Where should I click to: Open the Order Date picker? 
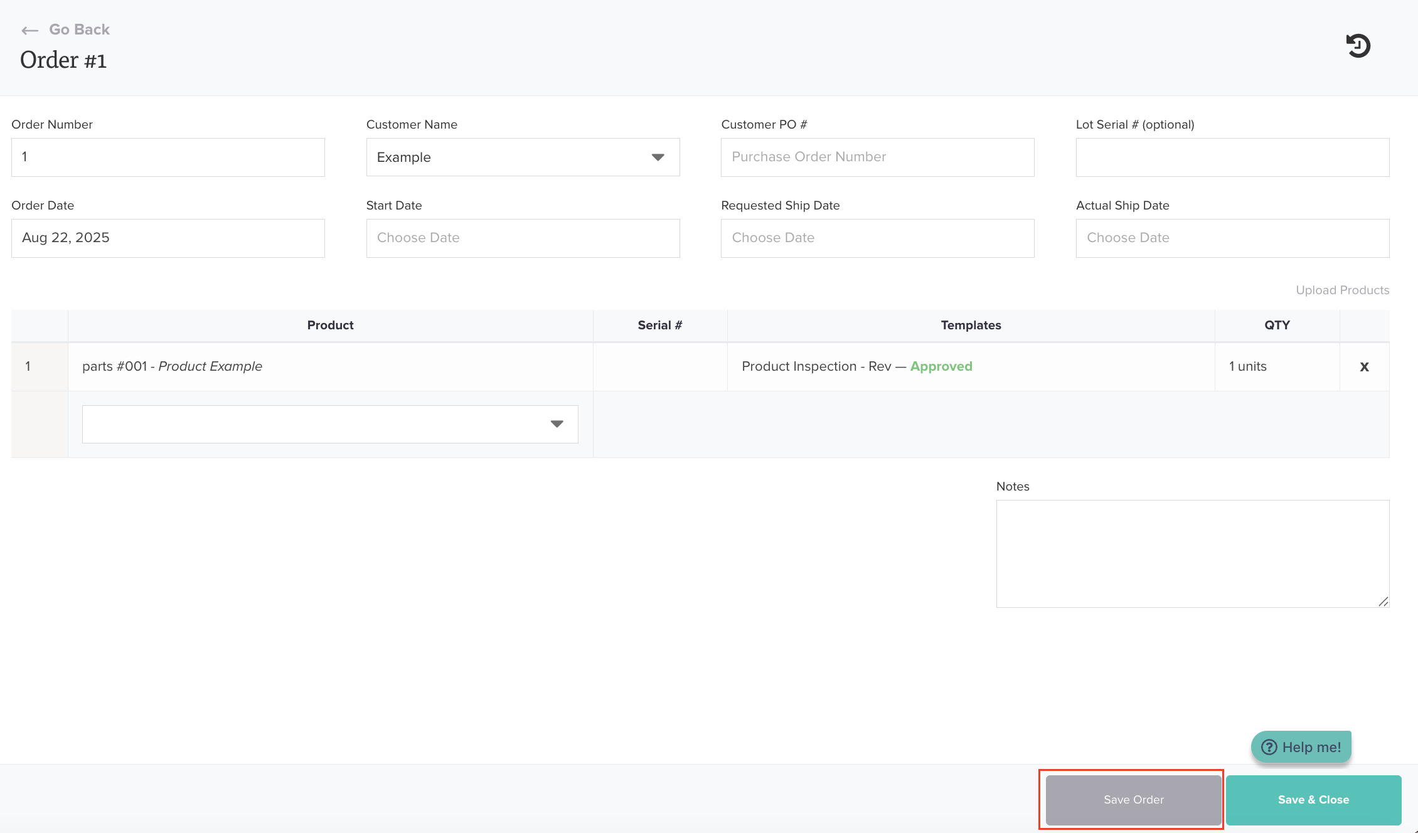point(168,238)
